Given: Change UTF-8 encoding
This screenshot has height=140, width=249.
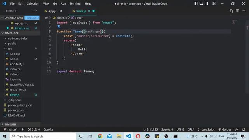Looking at the screenshot, I should 180,129.
